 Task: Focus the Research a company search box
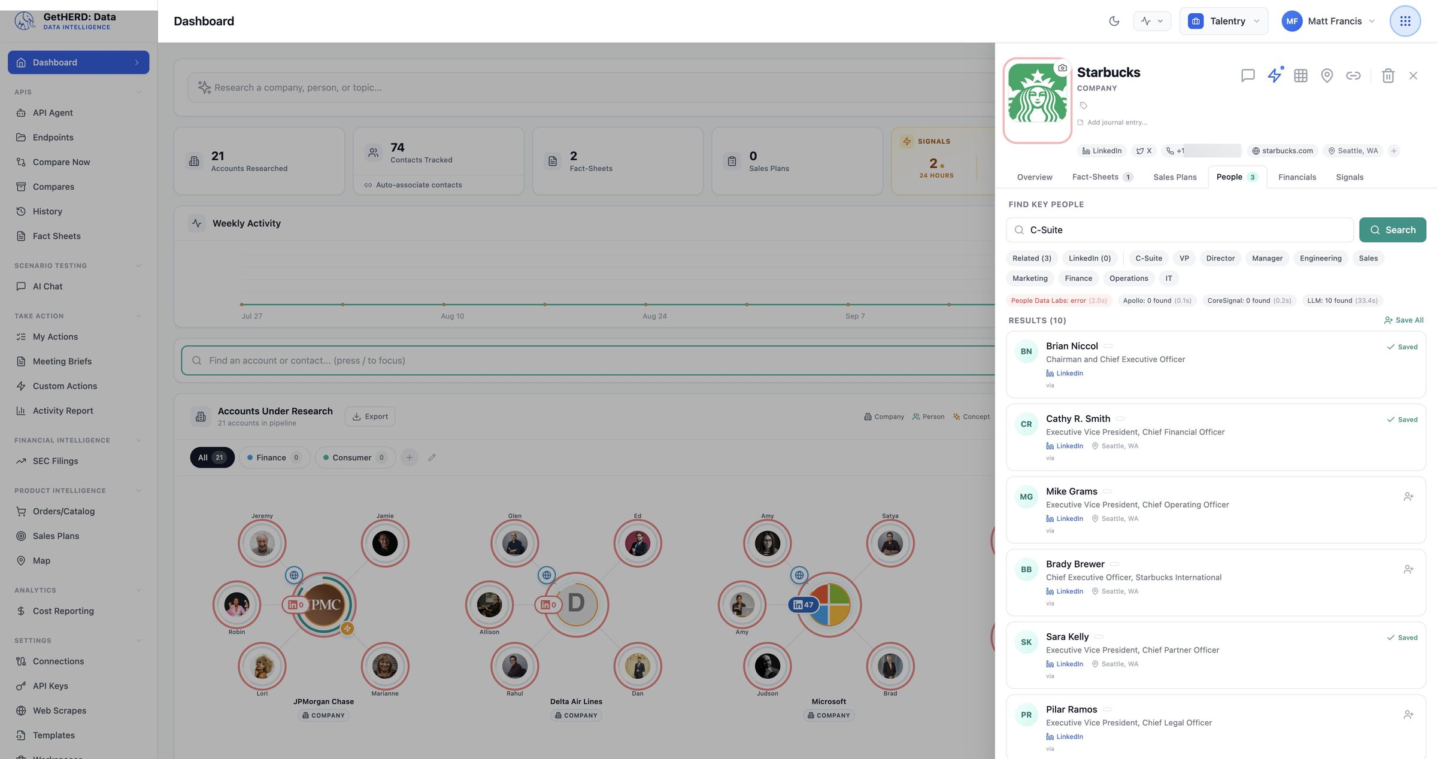pos(590,87)
